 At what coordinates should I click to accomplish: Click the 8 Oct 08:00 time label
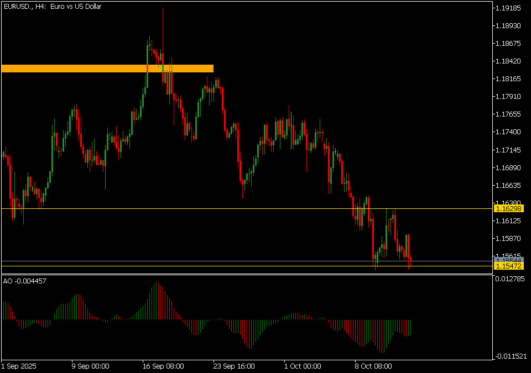coord(373,366)
